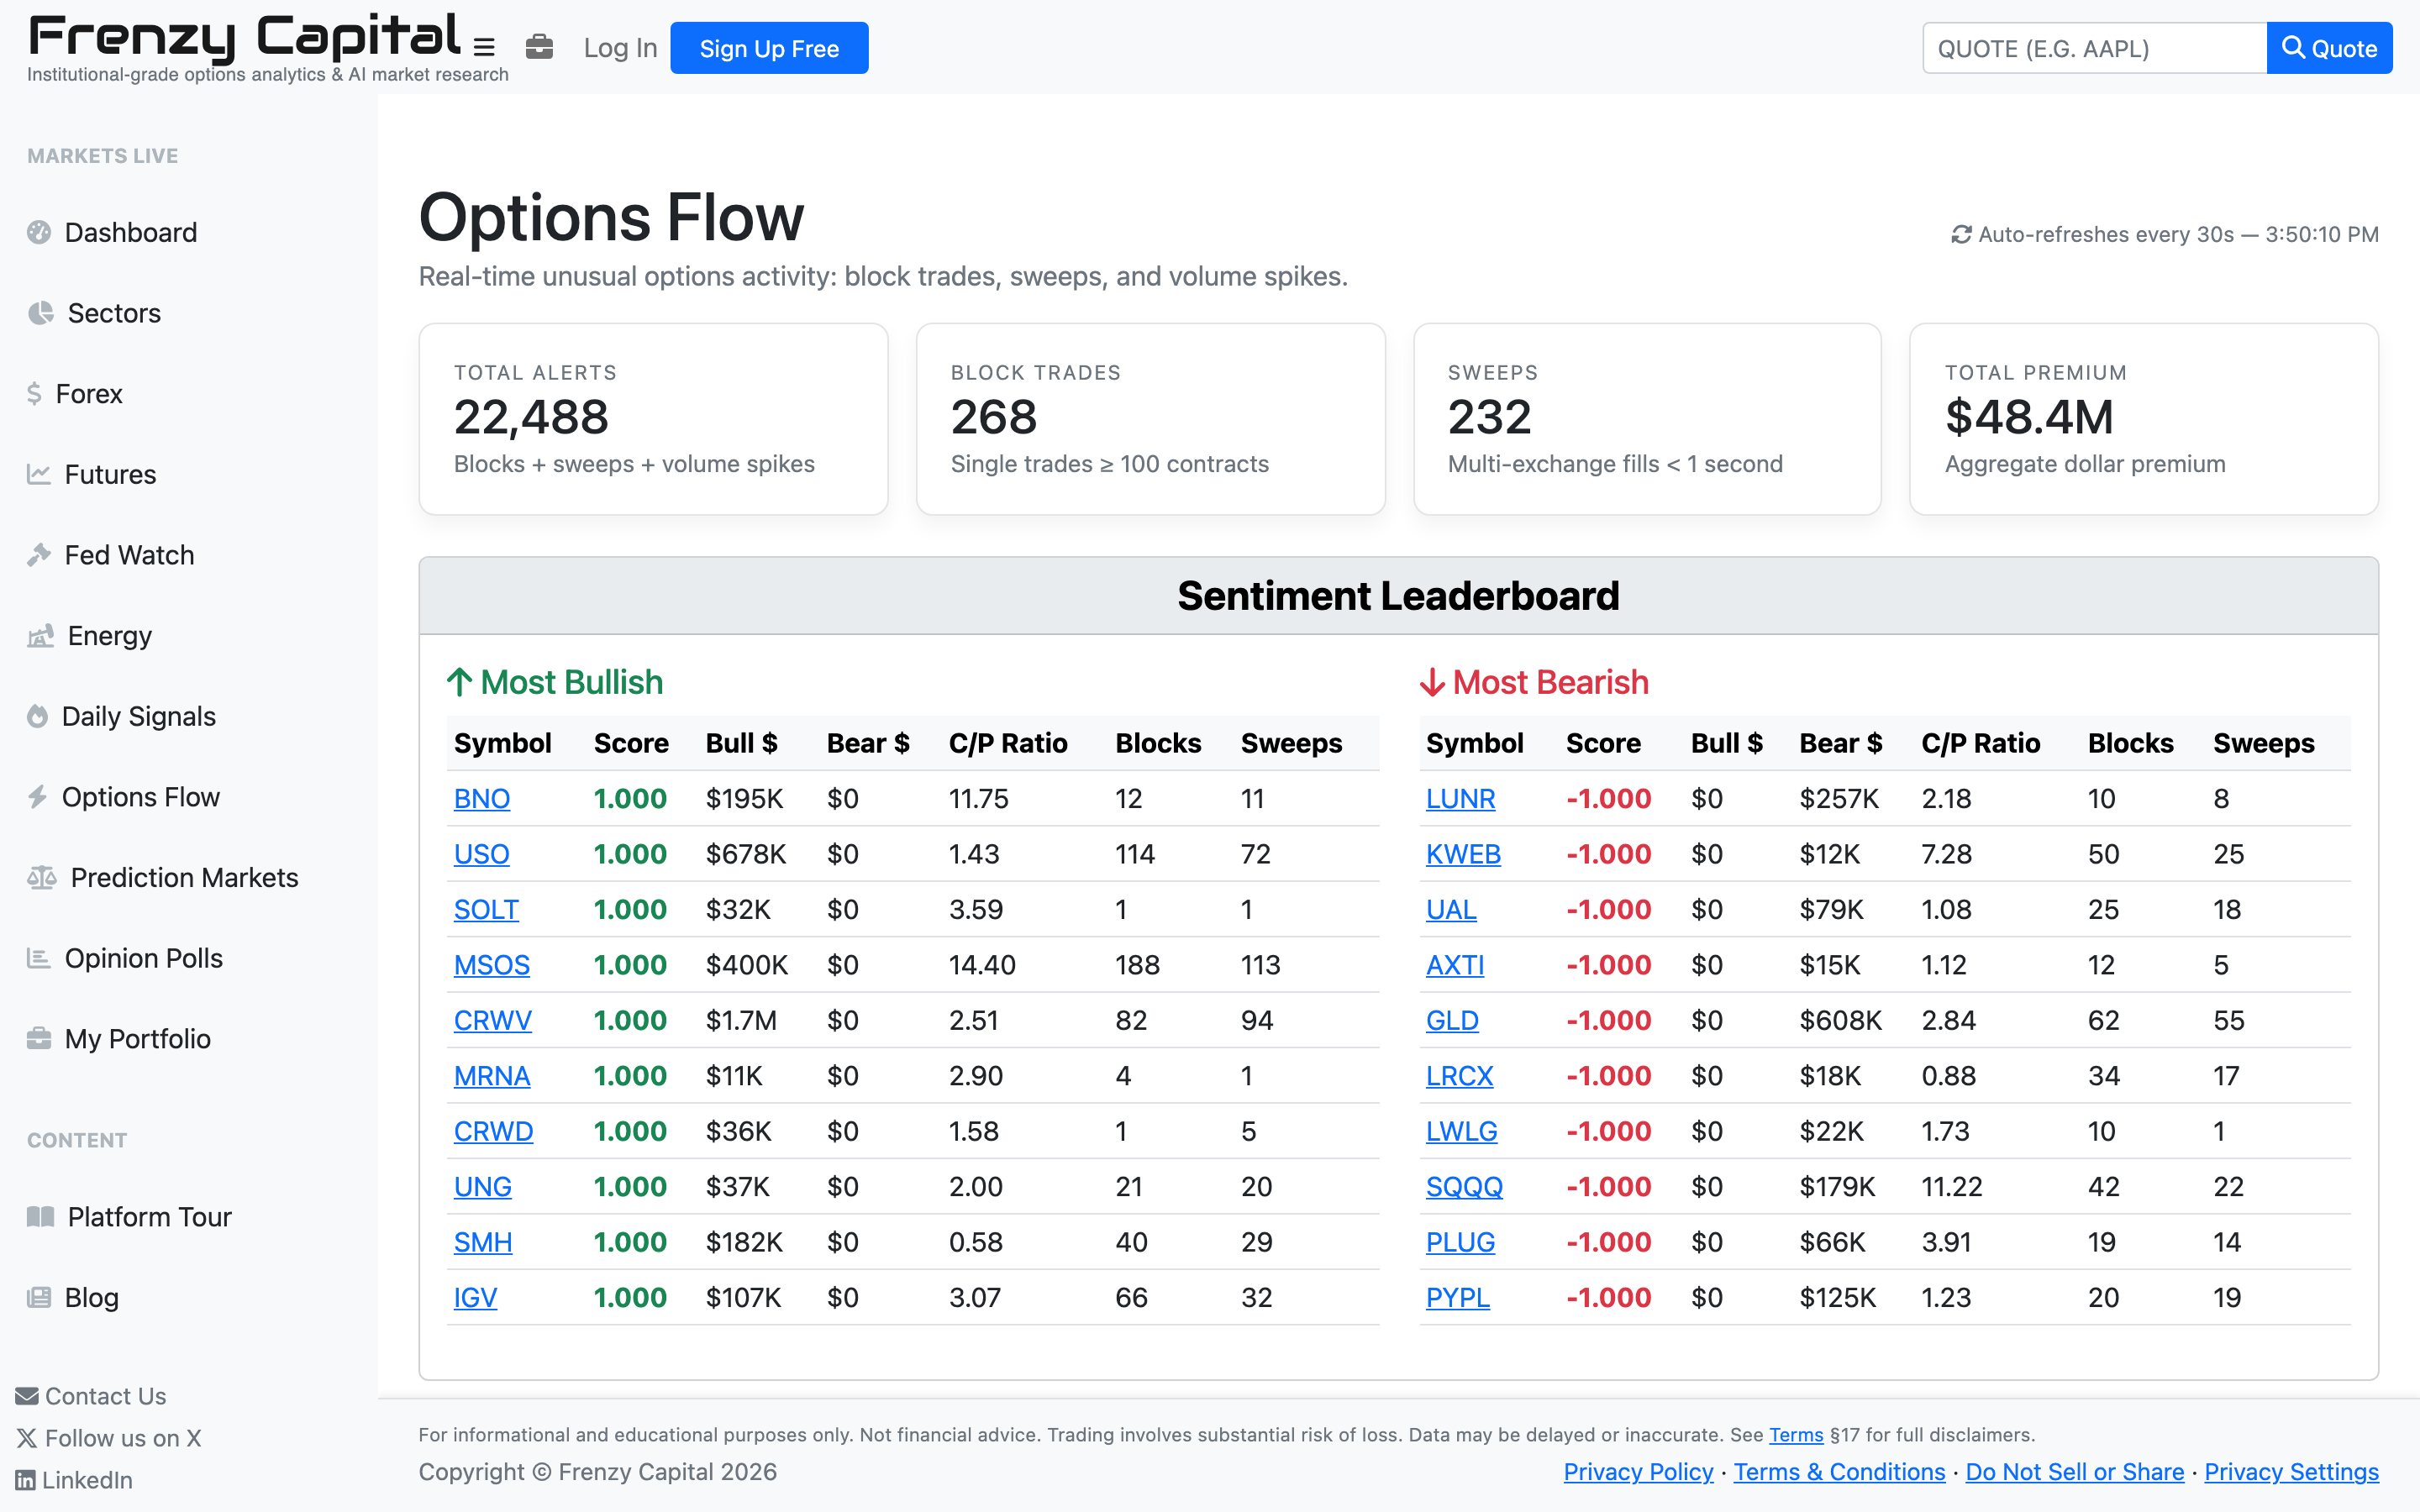Click the Fed Watch gavel icon

(39, 555)
